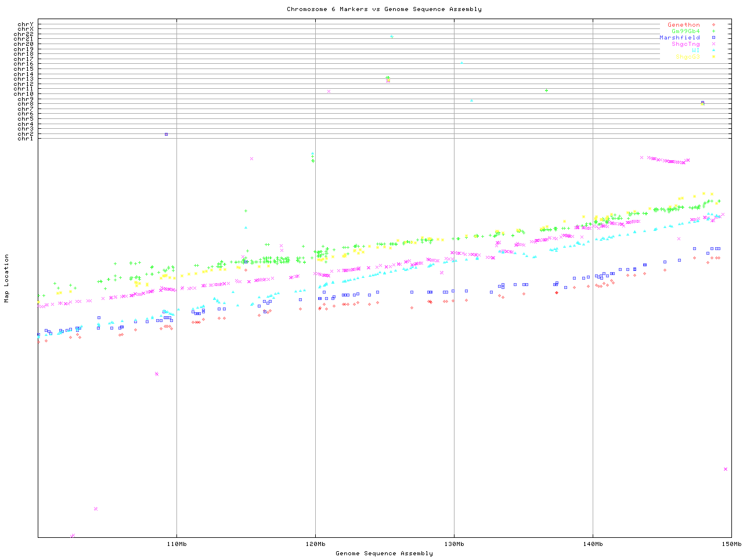743x557 pixels.
Task: Click the red Genethon diamond legend marker
Action: [x=713, y=25]
